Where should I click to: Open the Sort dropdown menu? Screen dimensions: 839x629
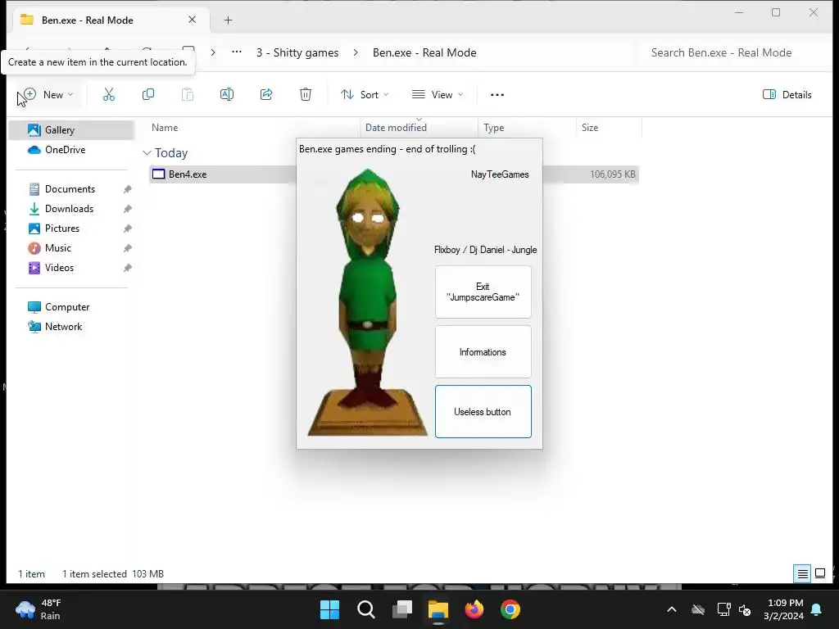(365, 95)
